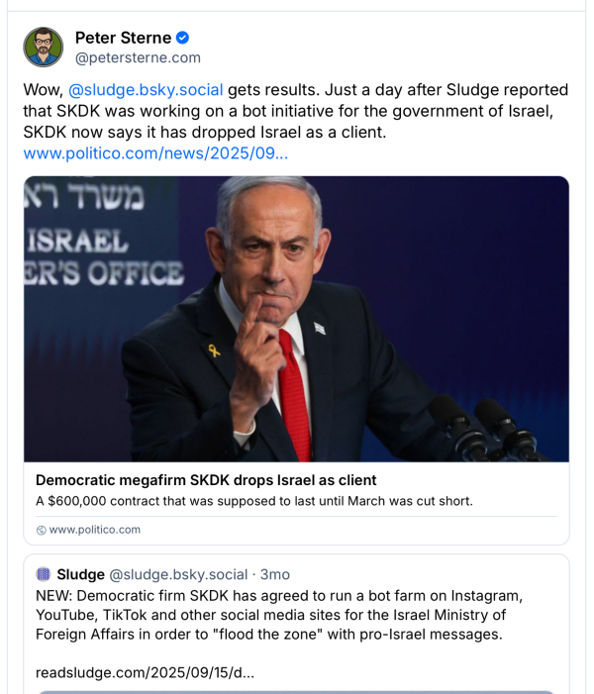Click the "ISRAEL" sign in article photo
Screen dimensions: 594x694
(77, 241)
